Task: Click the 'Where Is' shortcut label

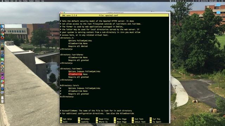Action: coord(103,122)
